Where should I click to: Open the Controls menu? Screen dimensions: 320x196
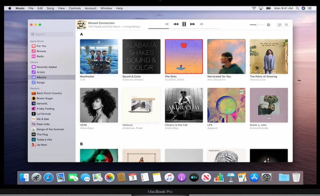pyautogui.click(x=75, y=8)
